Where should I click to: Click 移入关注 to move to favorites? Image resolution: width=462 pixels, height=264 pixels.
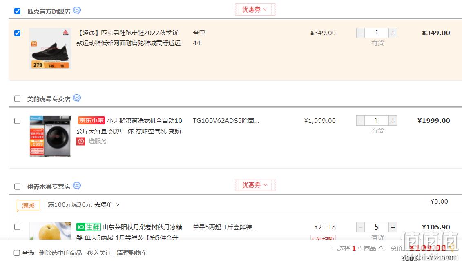tap(99, 253)
